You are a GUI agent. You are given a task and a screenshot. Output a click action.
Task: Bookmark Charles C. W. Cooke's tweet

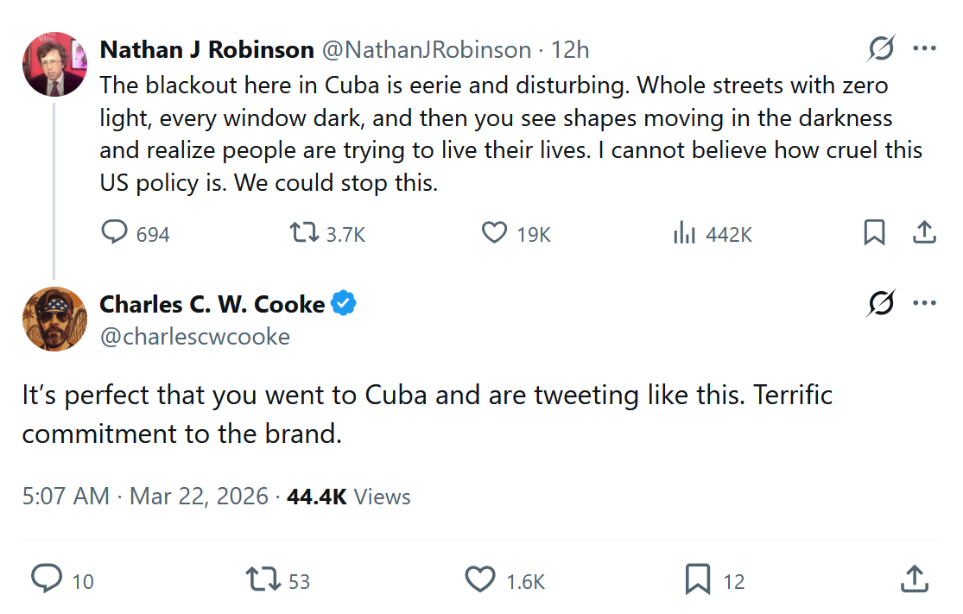pos(697,579)
